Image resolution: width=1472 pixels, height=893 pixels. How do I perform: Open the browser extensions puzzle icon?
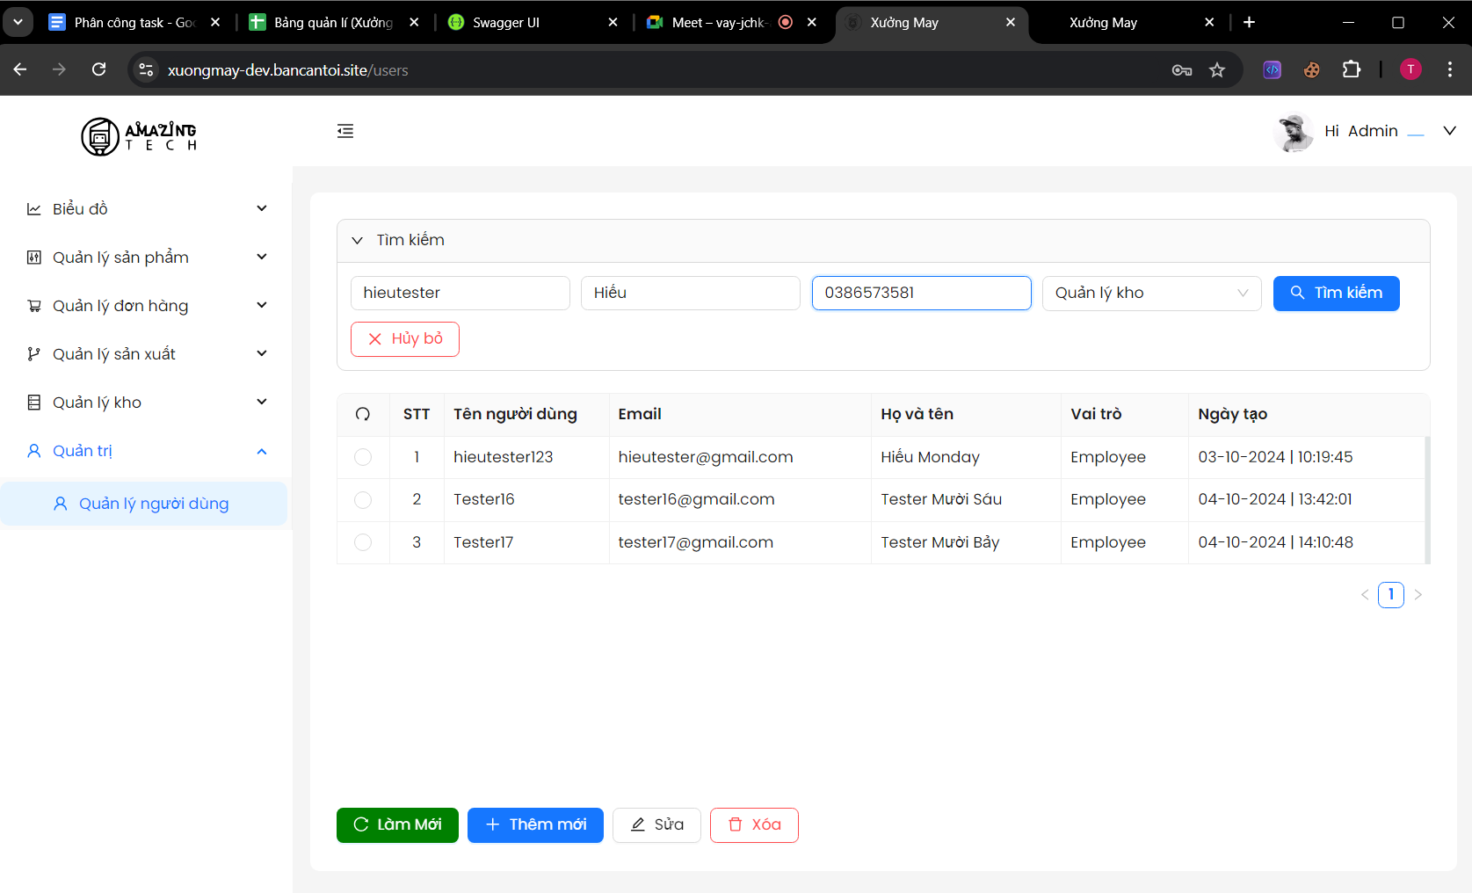tap(1352, 70)
